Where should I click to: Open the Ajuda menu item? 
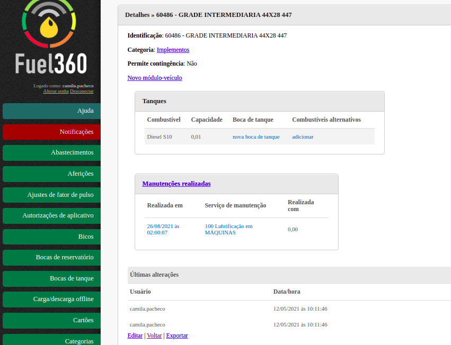(51, 111)
